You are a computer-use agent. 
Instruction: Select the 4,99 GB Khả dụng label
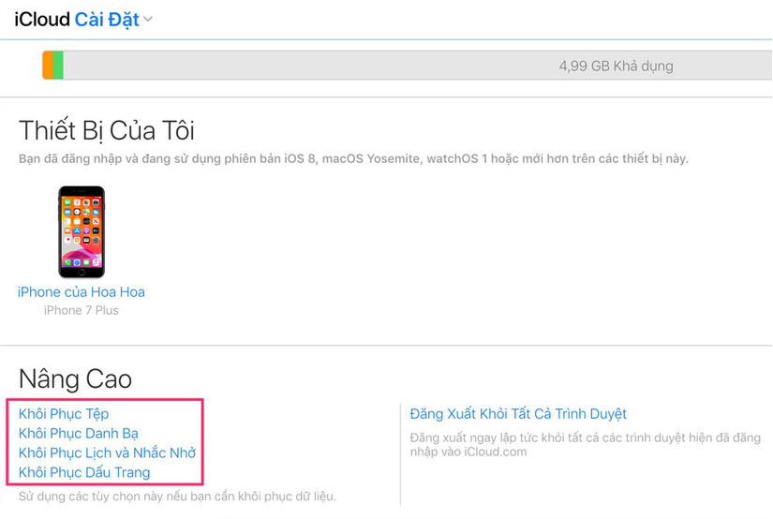tap(616, 67)
